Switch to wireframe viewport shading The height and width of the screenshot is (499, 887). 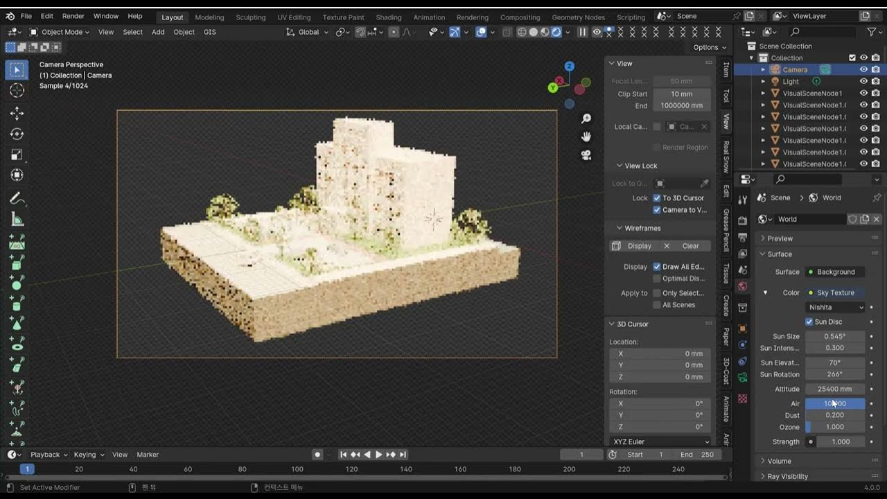[x=522, y=32]
